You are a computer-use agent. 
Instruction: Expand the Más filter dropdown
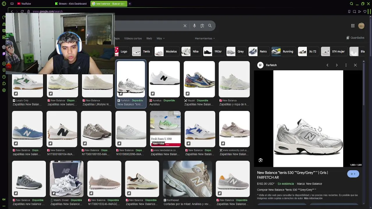[x=160, y=38]
